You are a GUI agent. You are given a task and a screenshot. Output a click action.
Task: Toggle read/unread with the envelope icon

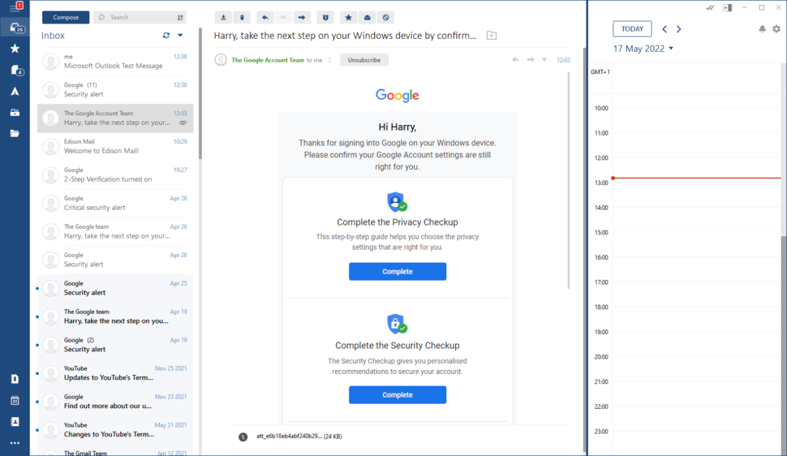pyautogui.click(x=367, y=18)
